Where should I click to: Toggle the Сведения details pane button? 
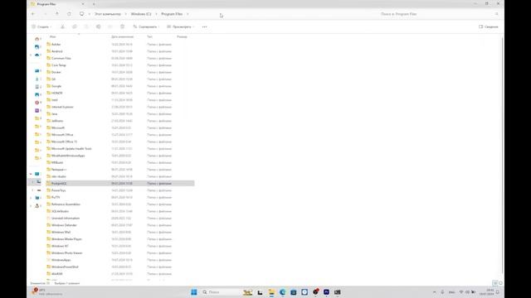coord(489,26)
